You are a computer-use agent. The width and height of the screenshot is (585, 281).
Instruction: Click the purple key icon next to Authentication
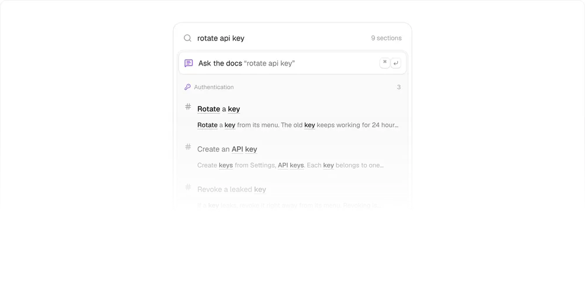click(188, 87)
